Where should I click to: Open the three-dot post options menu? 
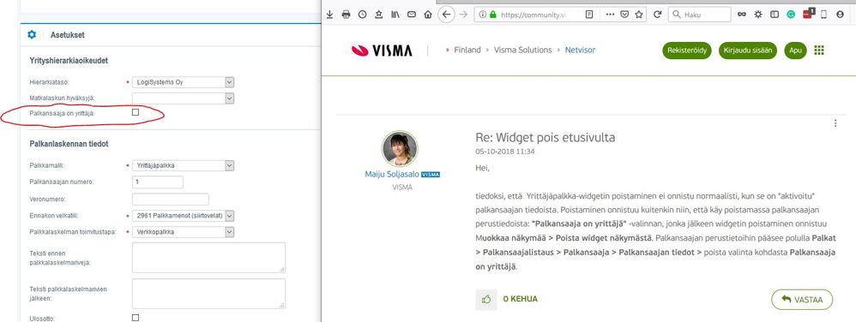pyautogui.click(x=835, y=123)
